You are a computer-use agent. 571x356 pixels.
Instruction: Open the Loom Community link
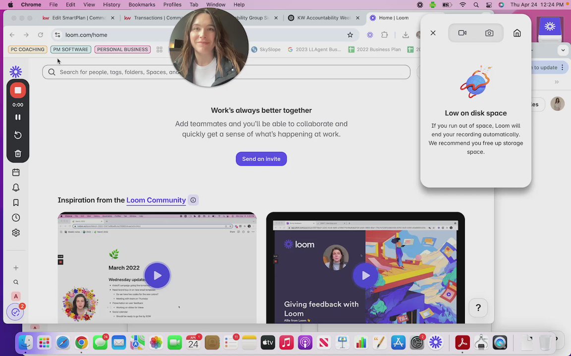tap(156, 200)
